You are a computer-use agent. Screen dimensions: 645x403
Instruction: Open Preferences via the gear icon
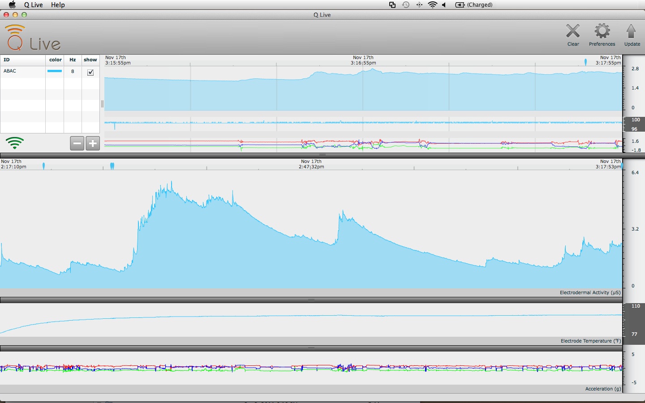point(602,32)
